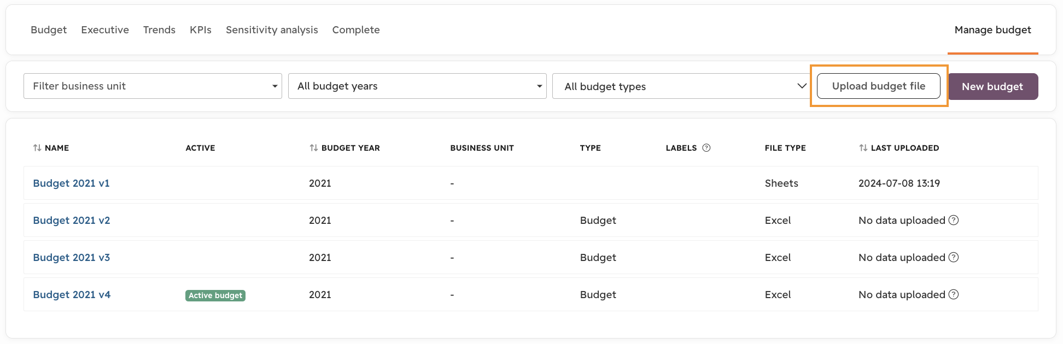Click the Upload budget file button
Viewport: 1063px width, 344px height.
click(x=879, y=86)
